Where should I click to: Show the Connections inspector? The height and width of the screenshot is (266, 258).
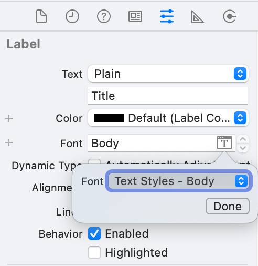[x=230, y=16]
